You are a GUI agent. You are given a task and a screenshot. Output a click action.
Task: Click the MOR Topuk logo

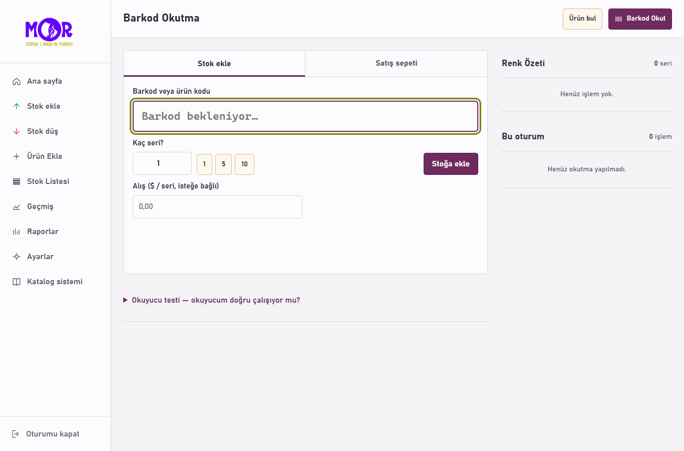click(49, 32)
